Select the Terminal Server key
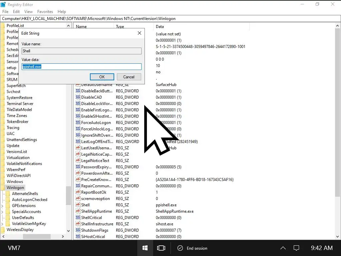 click(20, 104)
